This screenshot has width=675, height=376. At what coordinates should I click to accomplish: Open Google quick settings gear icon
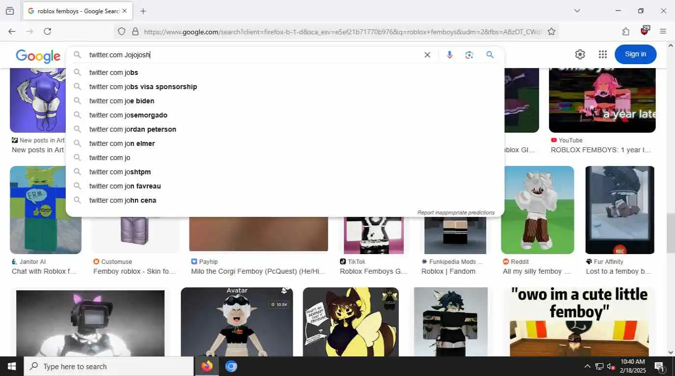point(580,54)
